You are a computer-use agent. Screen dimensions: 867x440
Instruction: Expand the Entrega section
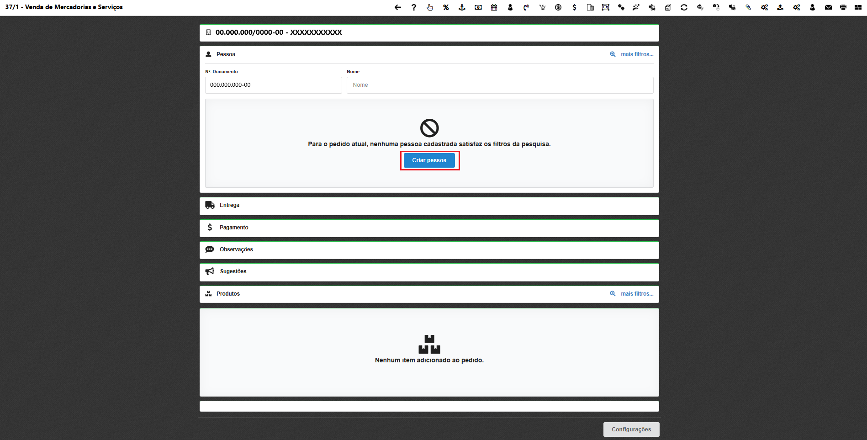[x=428, y=206]
